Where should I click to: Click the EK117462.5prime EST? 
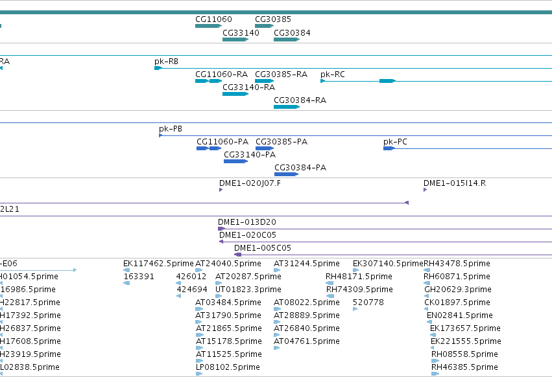click(126, 270)
